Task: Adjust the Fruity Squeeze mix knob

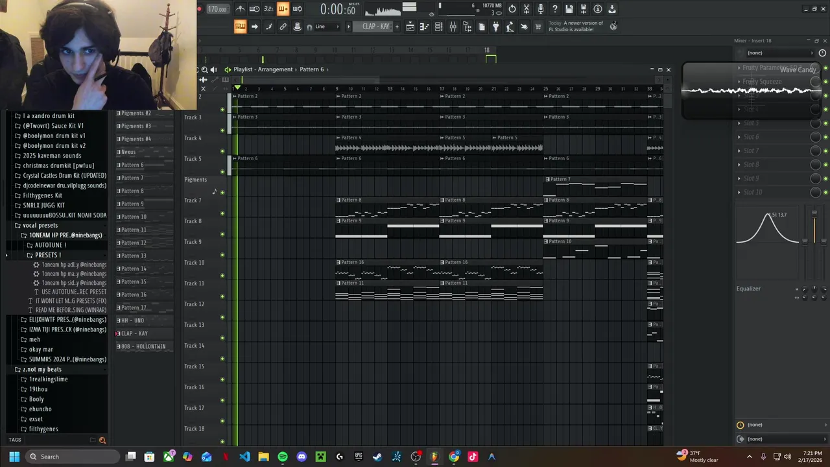Action: [816, 82]
